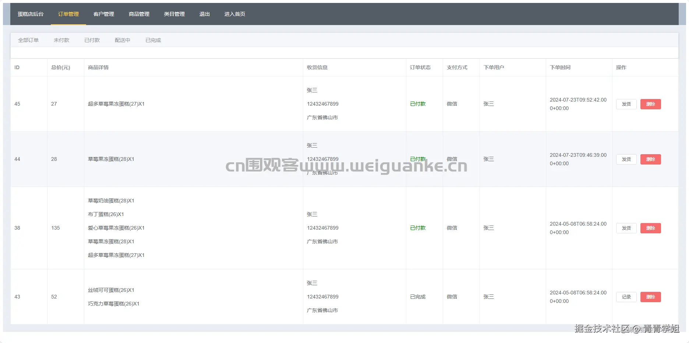This screenshot has height=343, width=689.
Task: Click 删除 for order 38
Action: [651, 228]
